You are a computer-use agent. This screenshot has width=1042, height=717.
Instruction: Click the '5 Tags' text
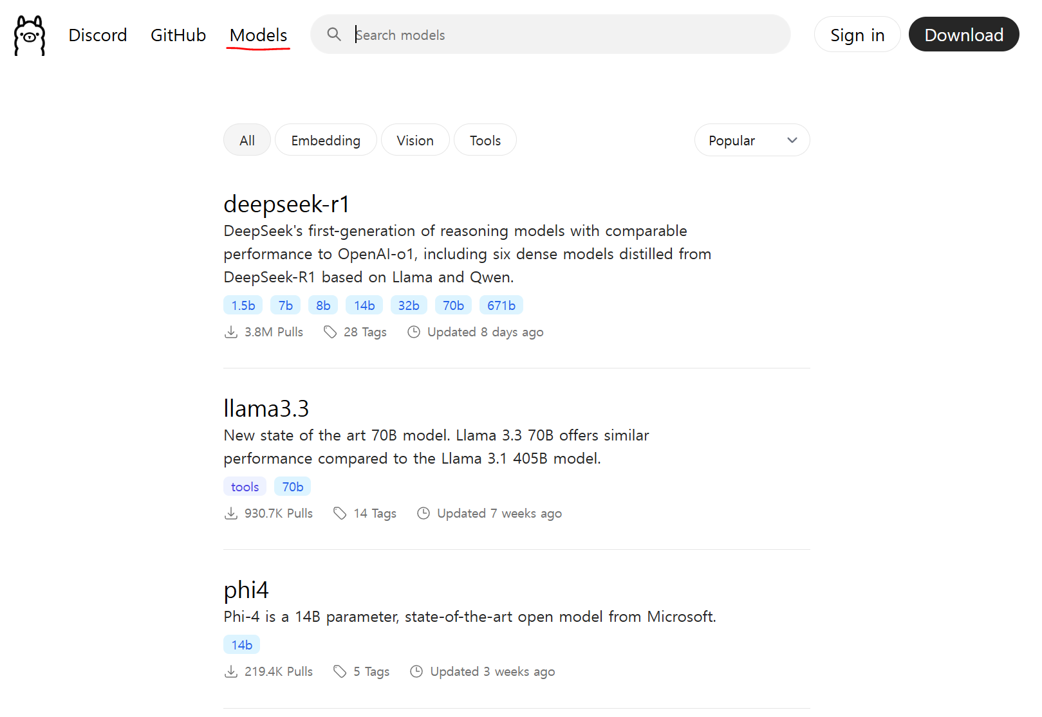pyautogui.click(x=371, y=671)
